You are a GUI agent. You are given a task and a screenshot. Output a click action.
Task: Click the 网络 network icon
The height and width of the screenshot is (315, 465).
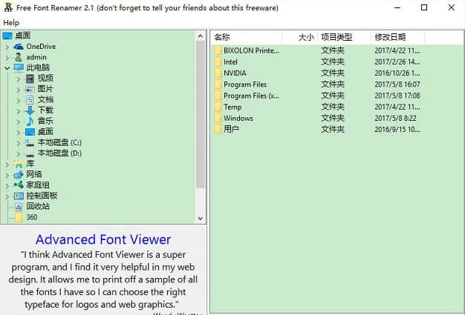coord(19,174)
